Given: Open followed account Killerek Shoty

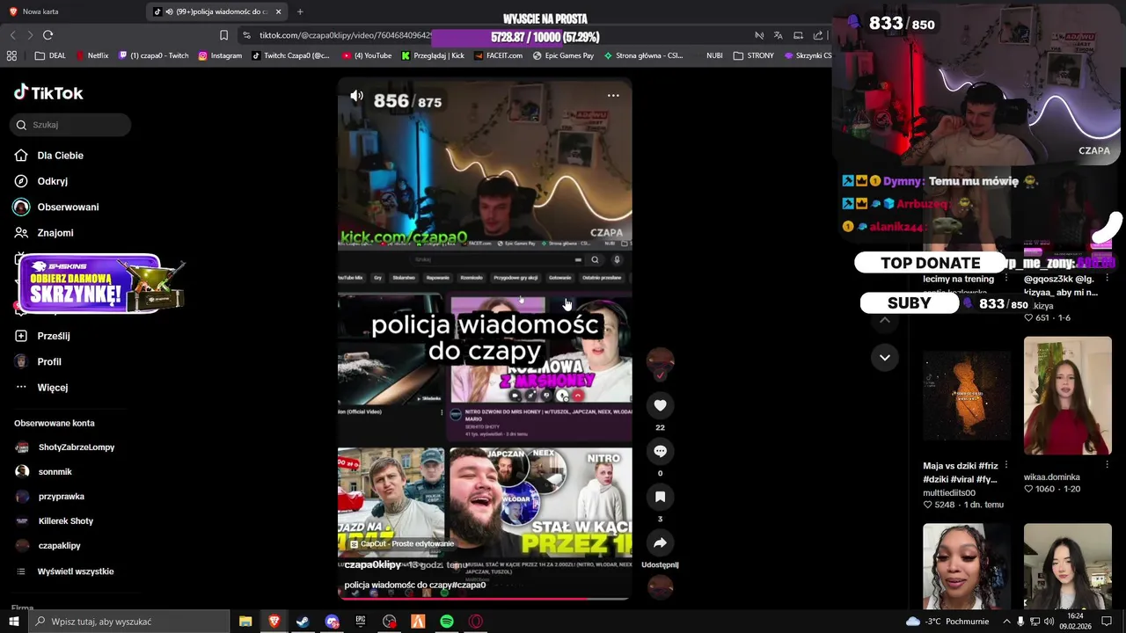Looking at the screenshot, I should coord(65,521).
